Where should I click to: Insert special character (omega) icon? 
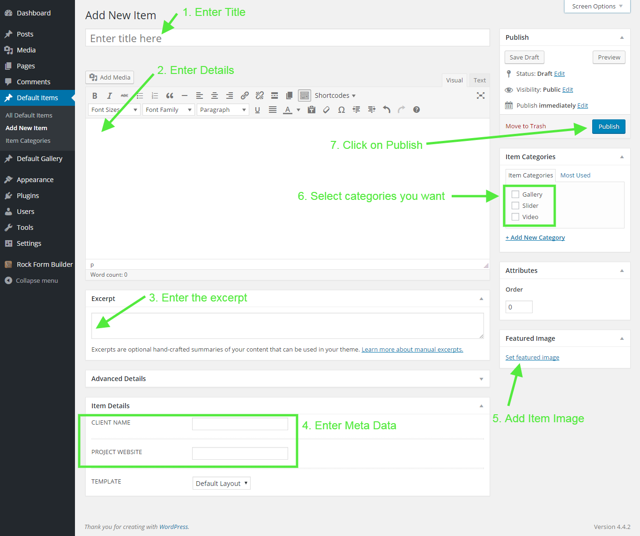tap(342, 110)
